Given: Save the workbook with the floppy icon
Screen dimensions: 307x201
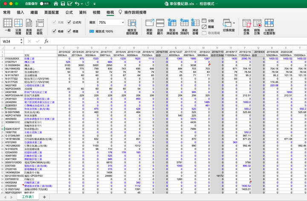Looking at the screenshot, I should [63, 4].
